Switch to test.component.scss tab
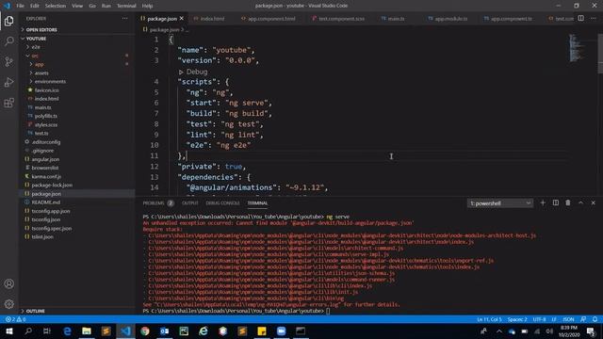This screenshot has height=339, width=603. pyautogui.click(x=341, y=19)
